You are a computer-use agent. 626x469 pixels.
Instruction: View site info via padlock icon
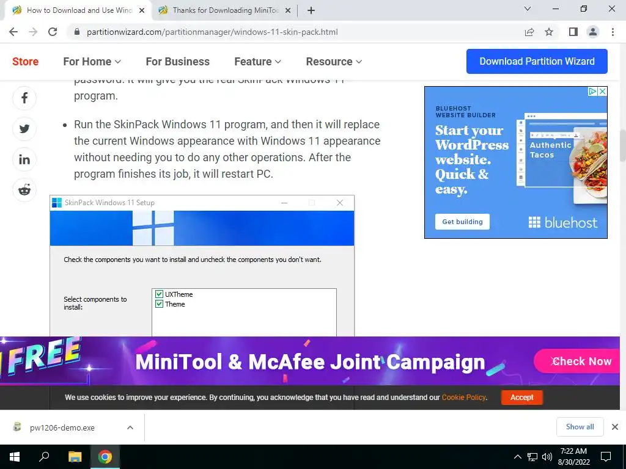pyautogui.click(x=77, y=32)
